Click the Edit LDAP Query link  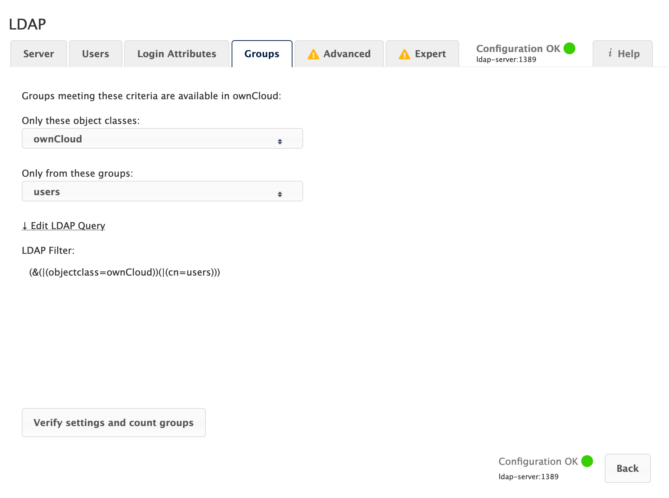click(67, 225)
